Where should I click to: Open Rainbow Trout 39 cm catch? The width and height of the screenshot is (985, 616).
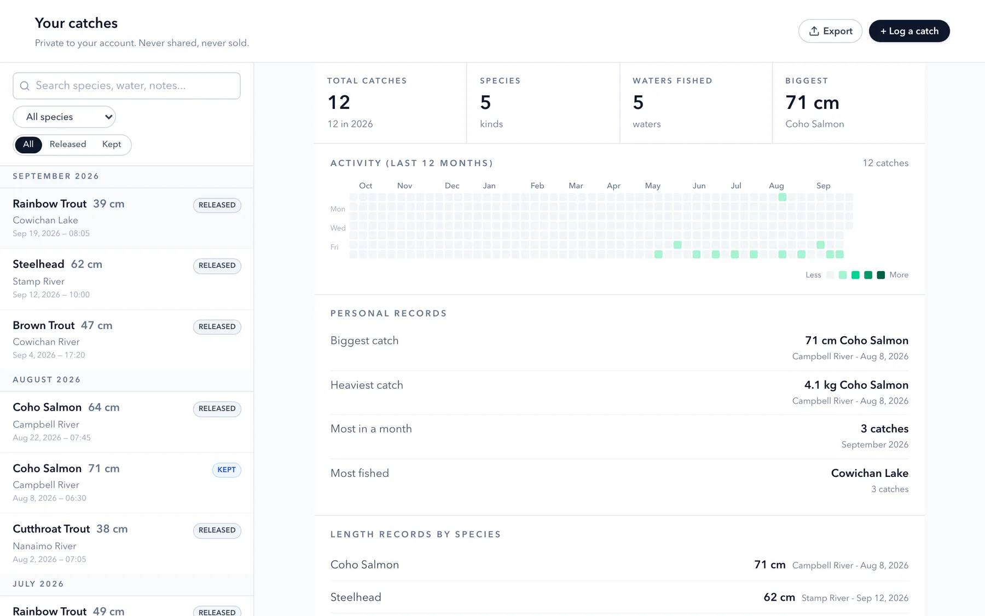click(x=126, y=218)
